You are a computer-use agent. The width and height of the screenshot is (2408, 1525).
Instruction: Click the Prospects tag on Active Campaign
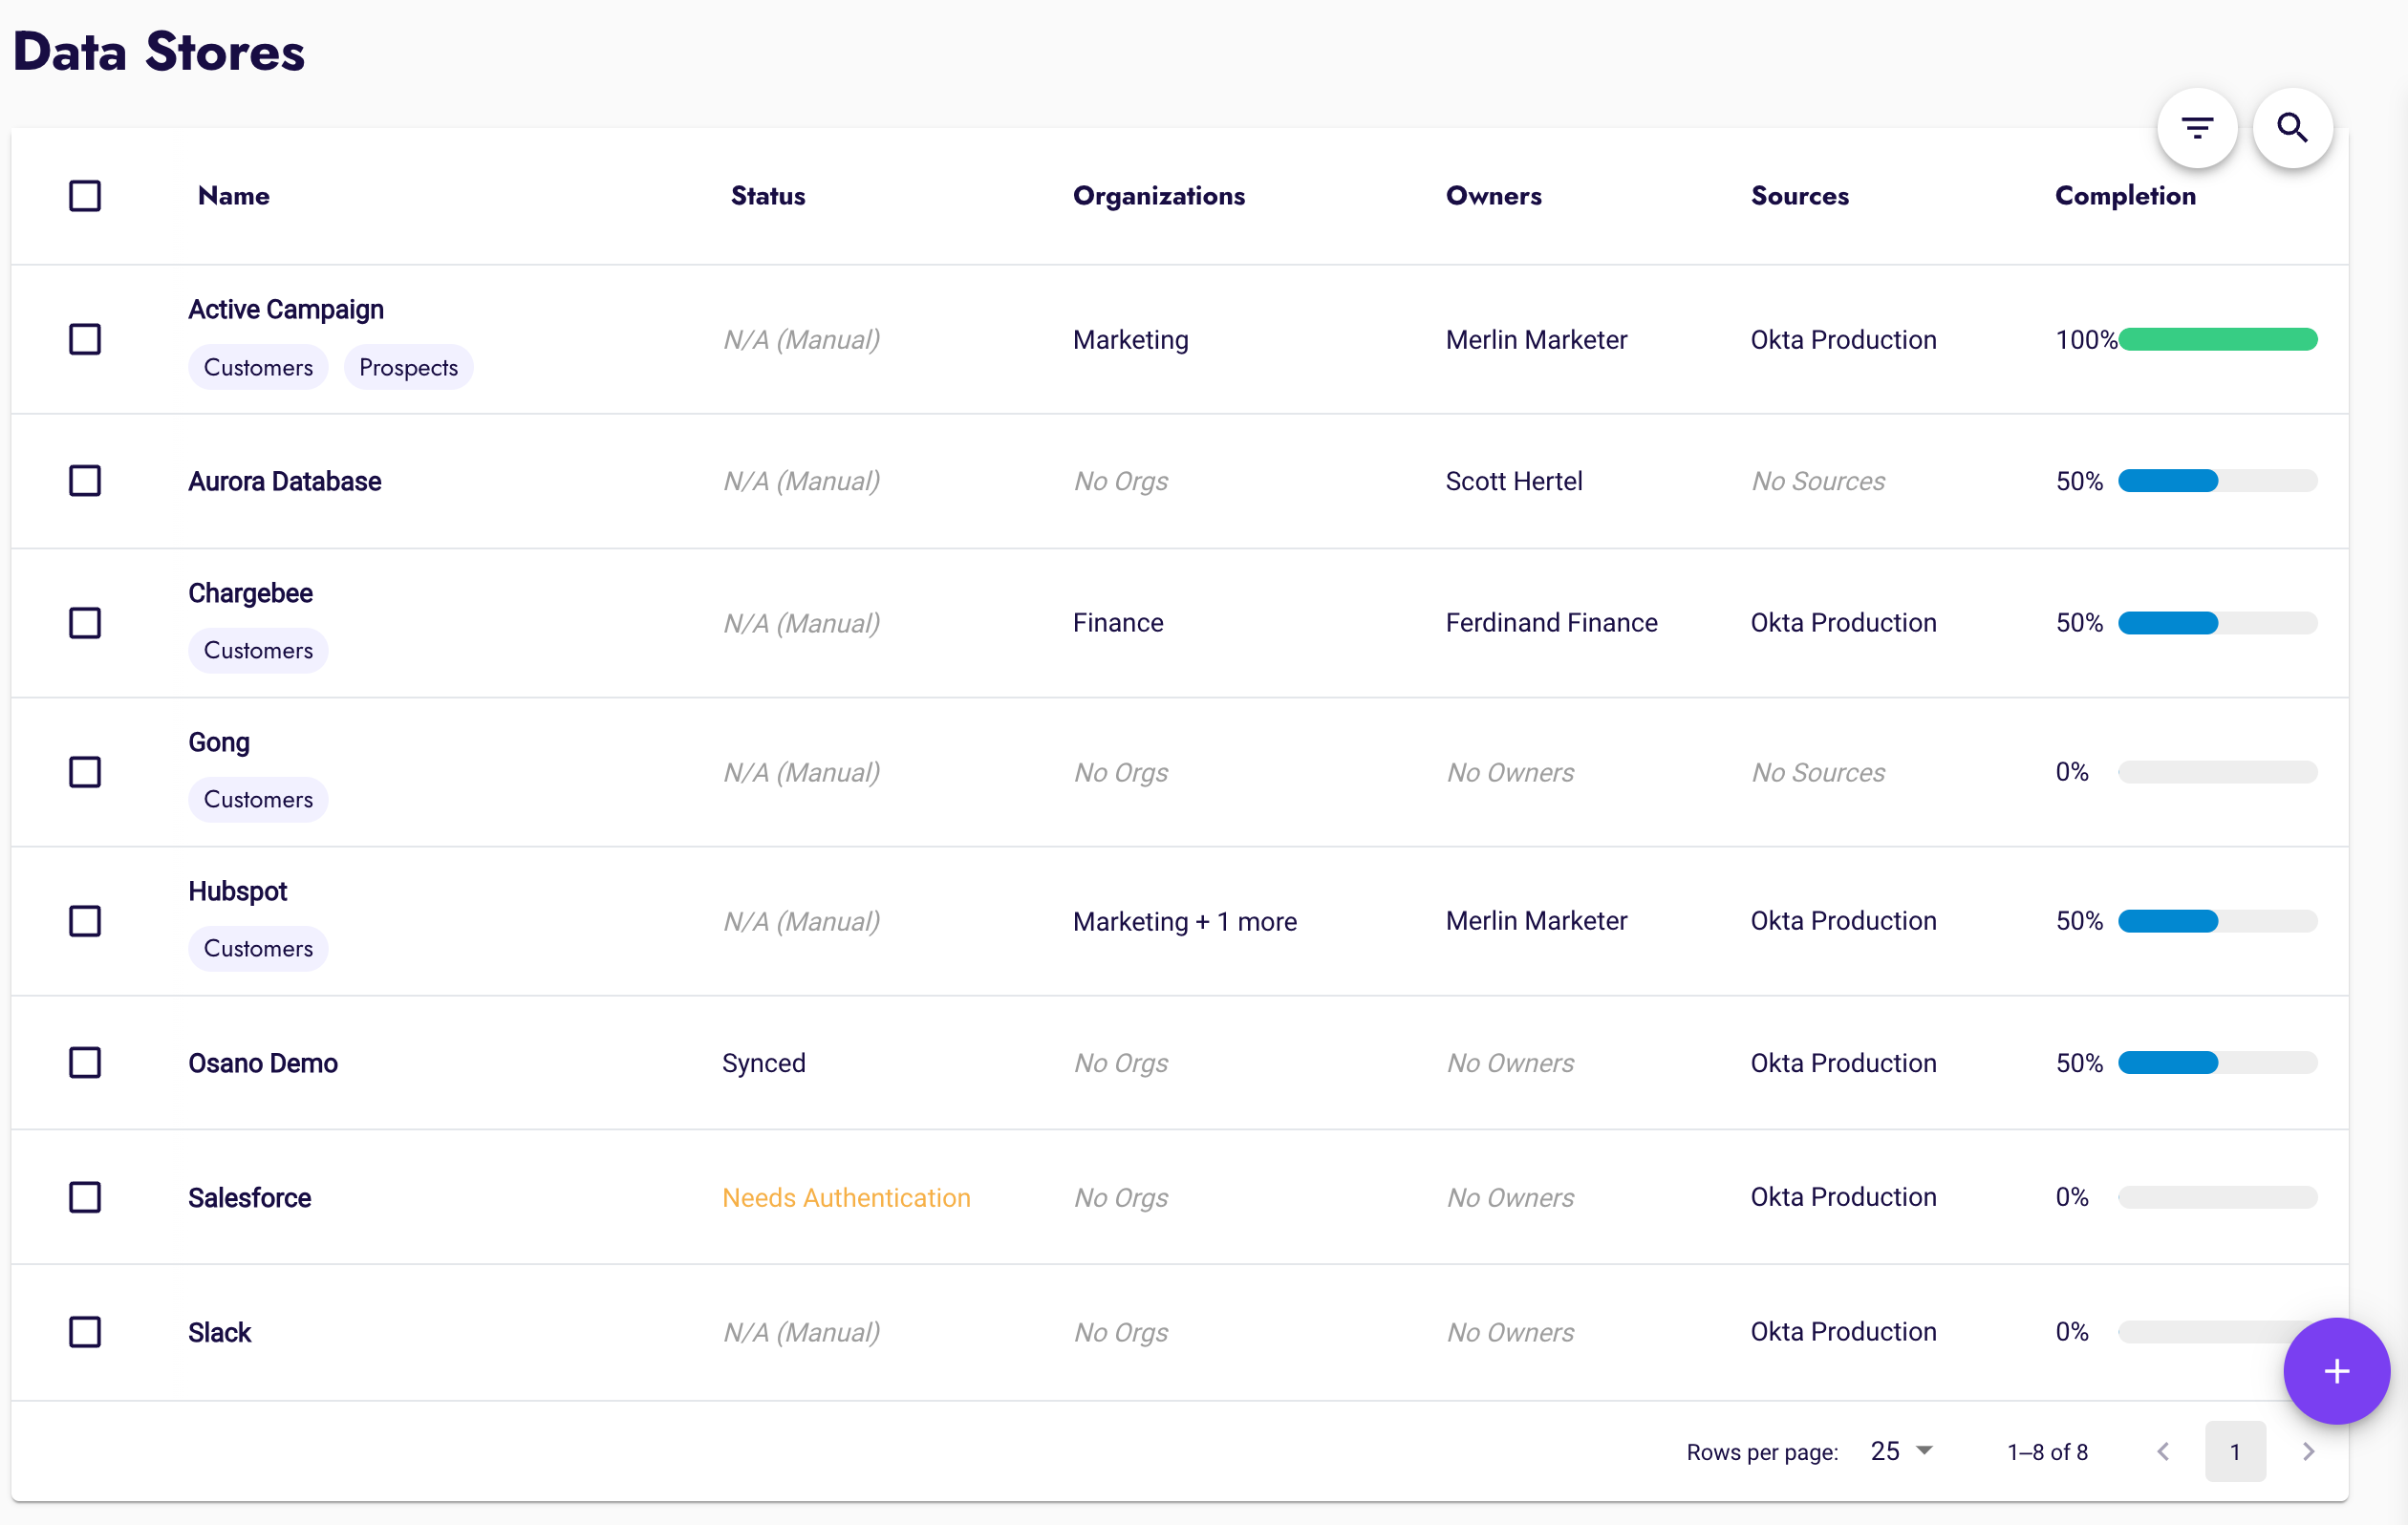[408, 367]
